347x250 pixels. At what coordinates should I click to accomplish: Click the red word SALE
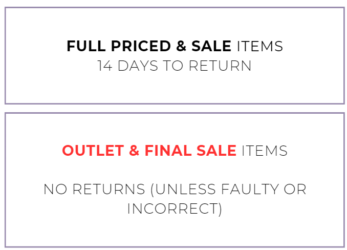pyautogui.click(x=216, y=151)
